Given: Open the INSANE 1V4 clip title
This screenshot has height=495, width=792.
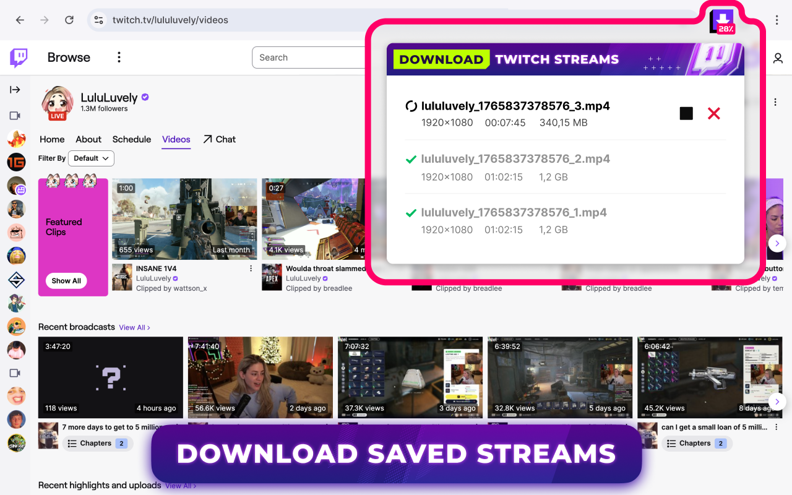Looking at the screenshot, I should 157,269.
